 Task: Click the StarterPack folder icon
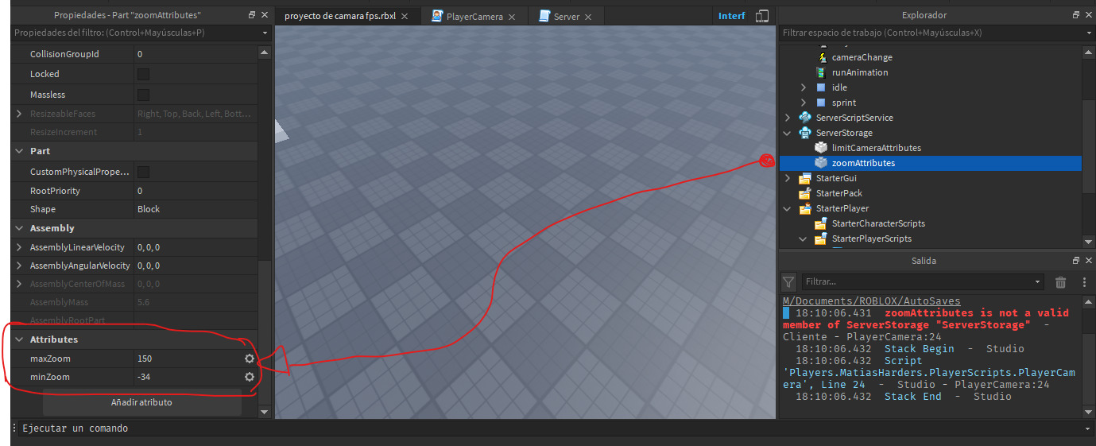806,193
